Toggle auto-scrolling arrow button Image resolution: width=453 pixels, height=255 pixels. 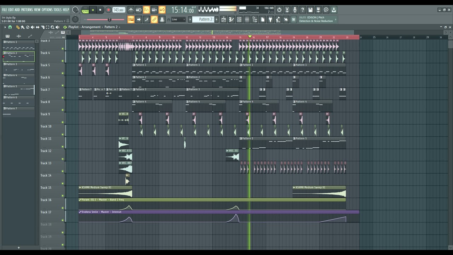click(x=139, y=19)
